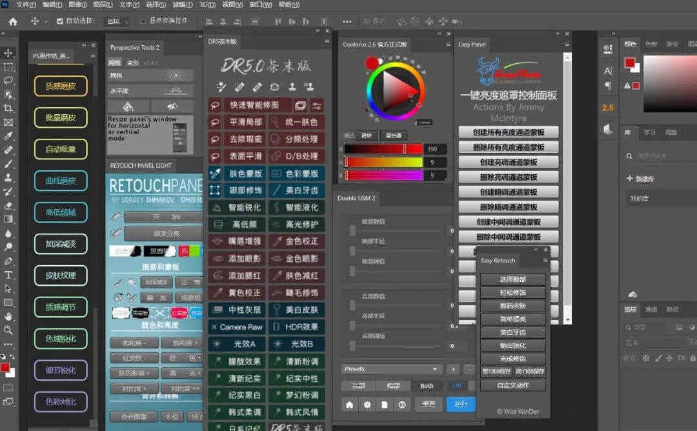697x431 pixels.
Task: Toggle the 自动选择 checkbox
Action: point(60,21)
